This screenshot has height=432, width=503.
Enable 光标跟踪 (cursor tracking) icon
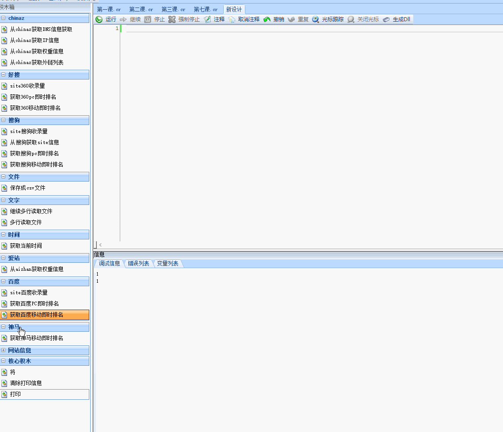[x=316, y=19]
